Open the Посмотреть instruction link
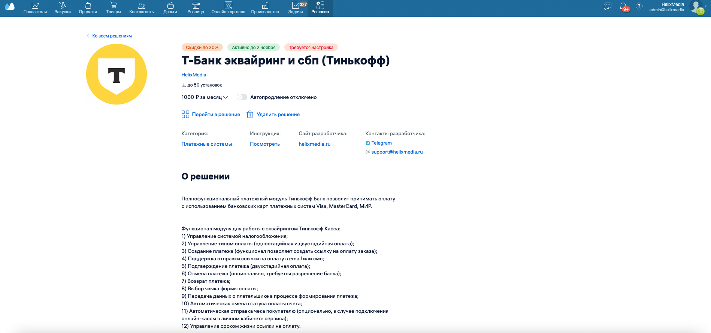 point(265,144)
